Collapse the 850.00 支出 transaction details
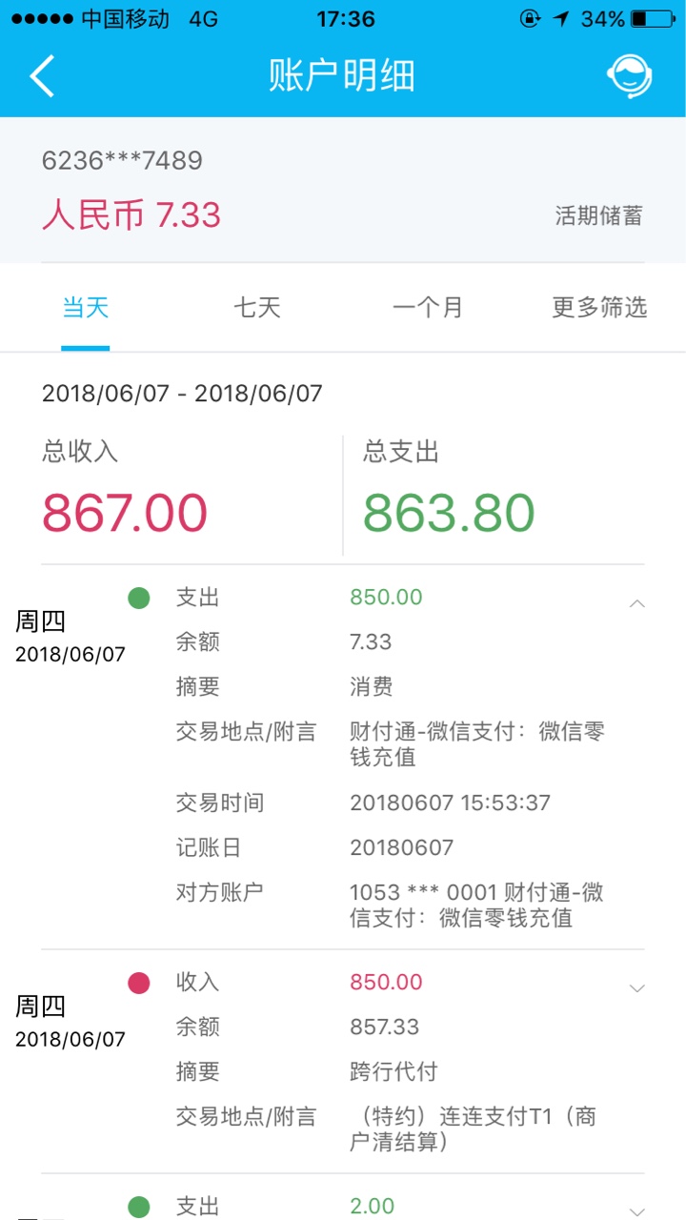The image size is (686, 1220). [x=637, y=603]
